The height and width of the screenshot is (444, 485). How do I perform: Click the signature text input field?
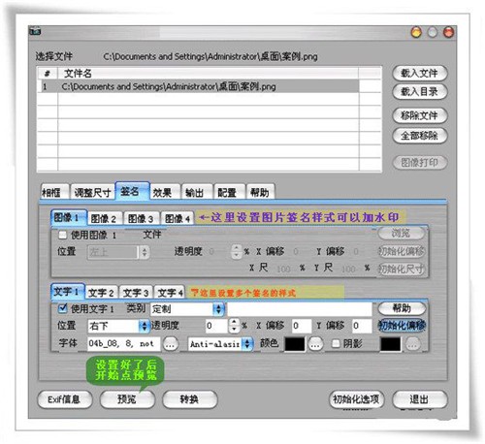tap(300, 309)
